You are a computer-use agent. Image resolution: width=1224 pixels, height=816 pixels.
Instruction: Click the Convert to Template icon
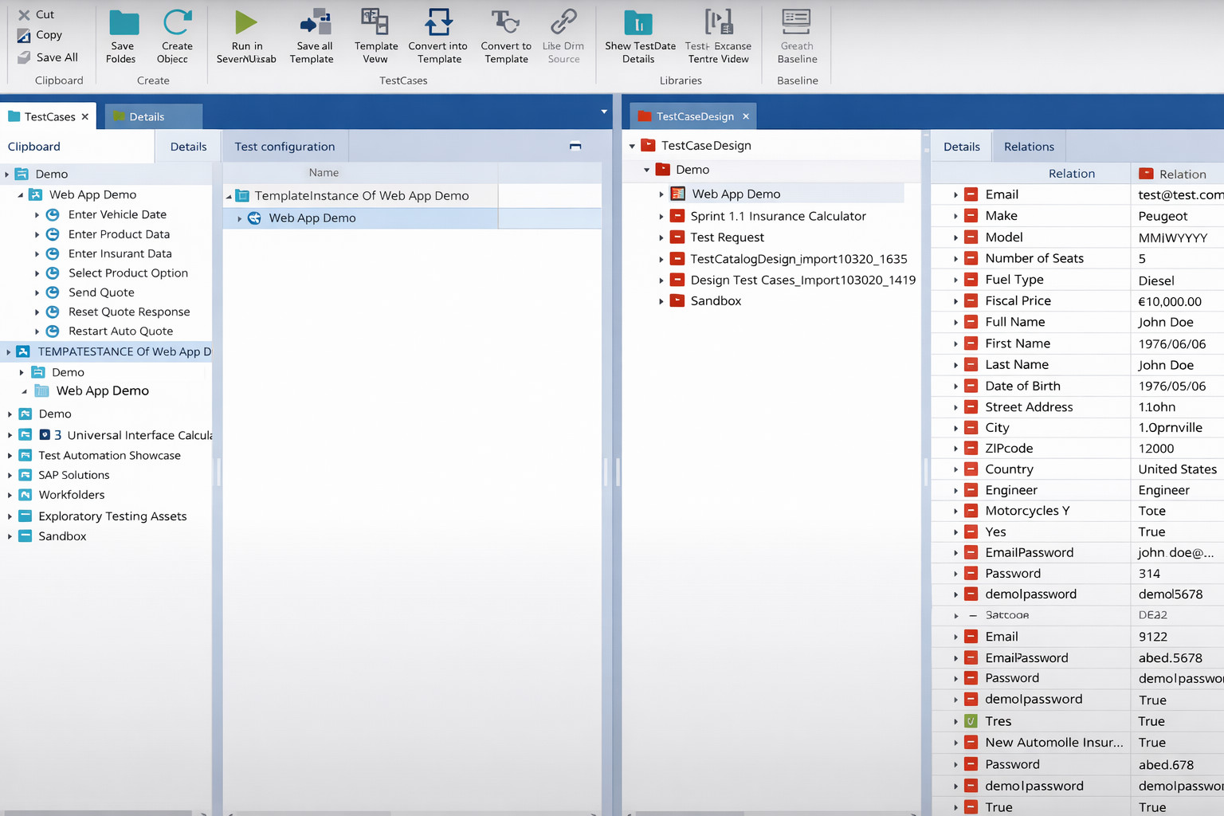click(505, 24)
